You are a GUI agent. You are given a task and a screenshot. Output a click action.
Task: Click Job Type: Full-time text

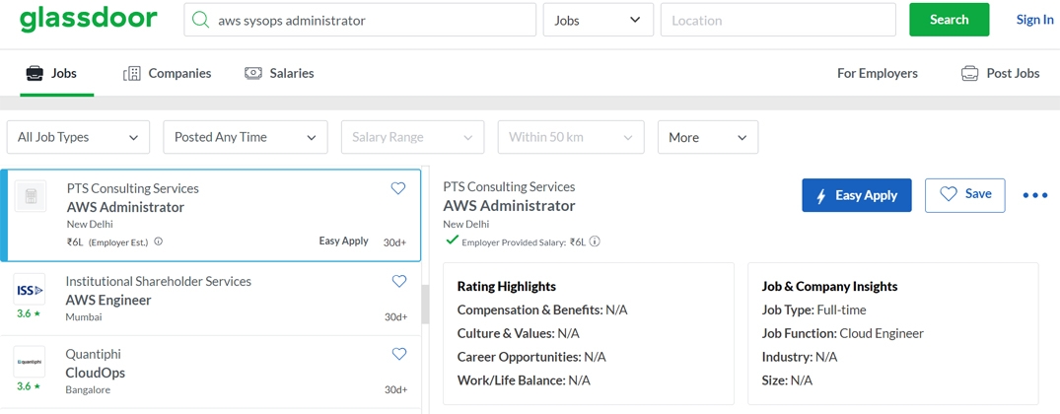813,310
